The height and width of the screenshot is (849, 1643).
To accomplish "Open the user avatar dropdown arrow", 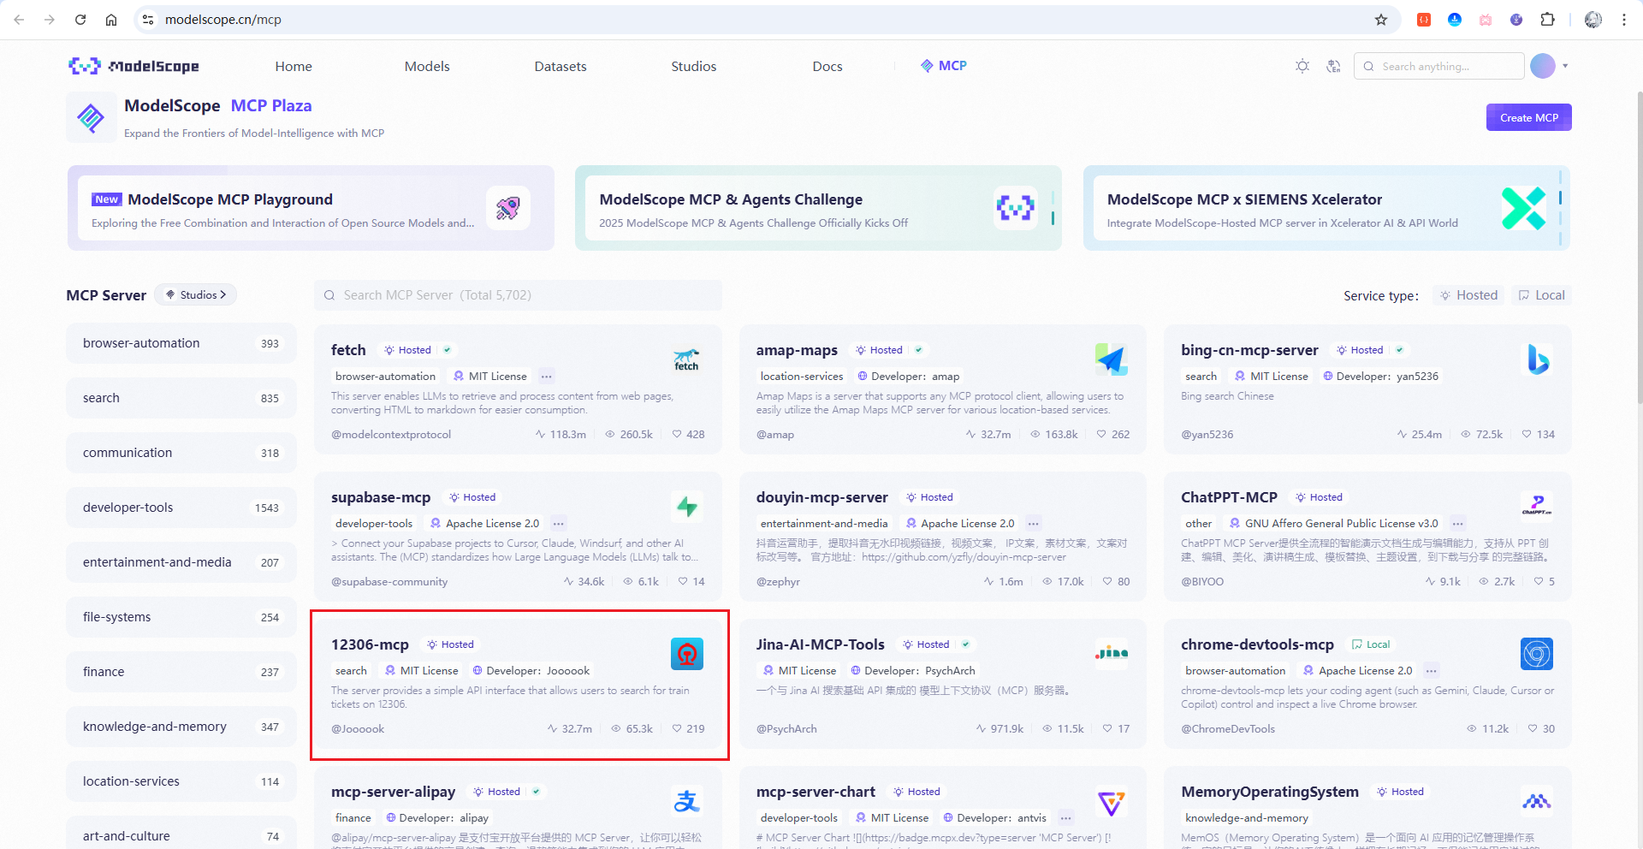I will point(1565,66).
